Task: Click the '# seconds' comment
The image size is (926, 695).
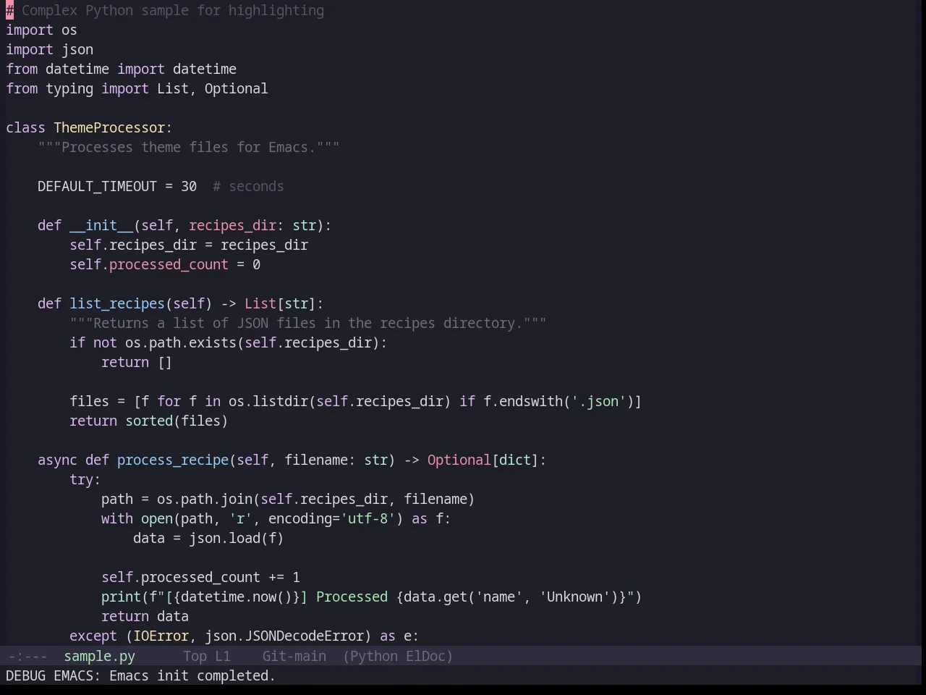Action: click(248, 186)
